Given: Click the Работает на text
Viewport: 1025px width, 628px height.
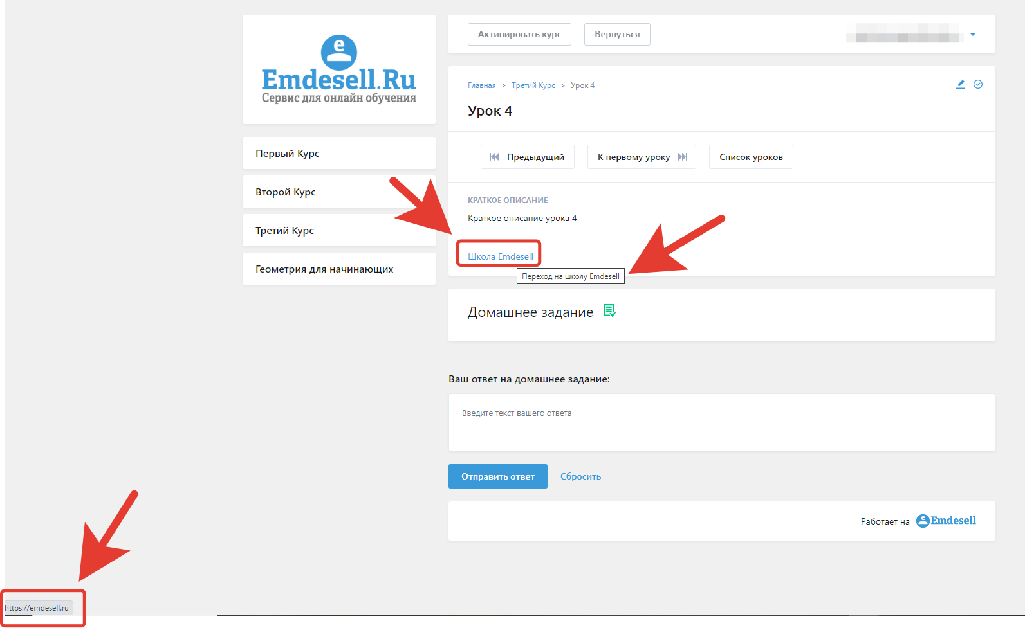Looking at the screenshot, I should click(x=885, y=521).
